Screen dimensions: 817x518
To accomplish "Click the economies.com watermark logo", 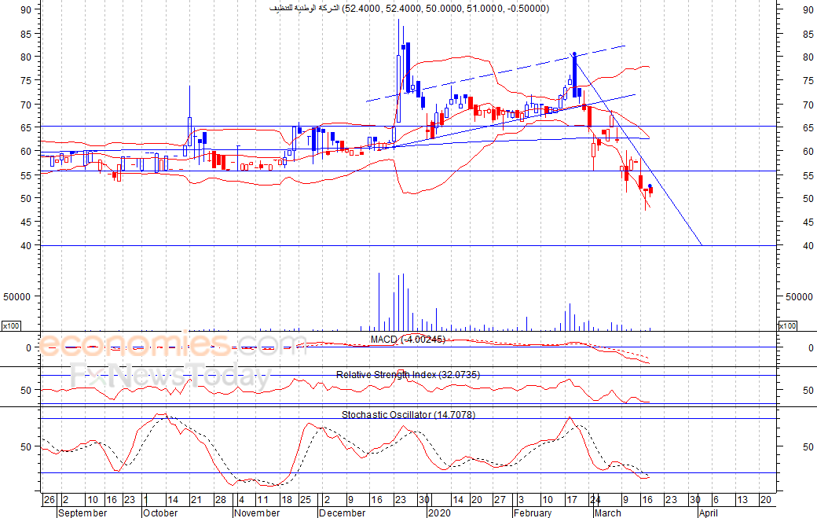I will pos(172,344).
